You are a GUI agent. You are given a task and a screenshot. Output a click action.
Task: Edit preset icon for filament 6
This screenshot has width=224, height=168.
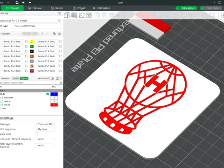(61, 51)
